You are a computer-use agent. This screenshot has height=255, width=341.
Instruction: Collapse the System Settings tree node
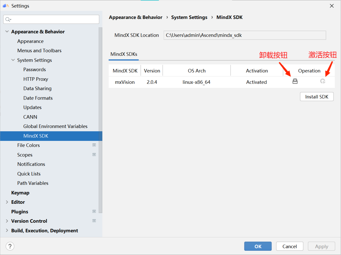click(13, 60)
